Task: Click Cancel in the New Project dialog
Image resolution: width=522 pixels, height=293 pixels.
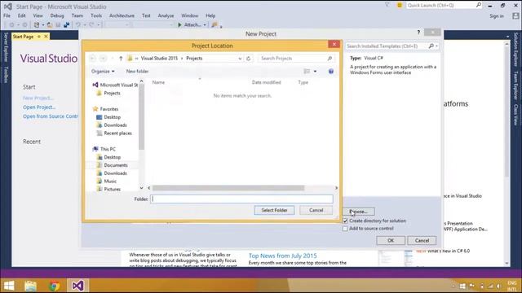Action: pyautogui.click(x=422, y=241)
